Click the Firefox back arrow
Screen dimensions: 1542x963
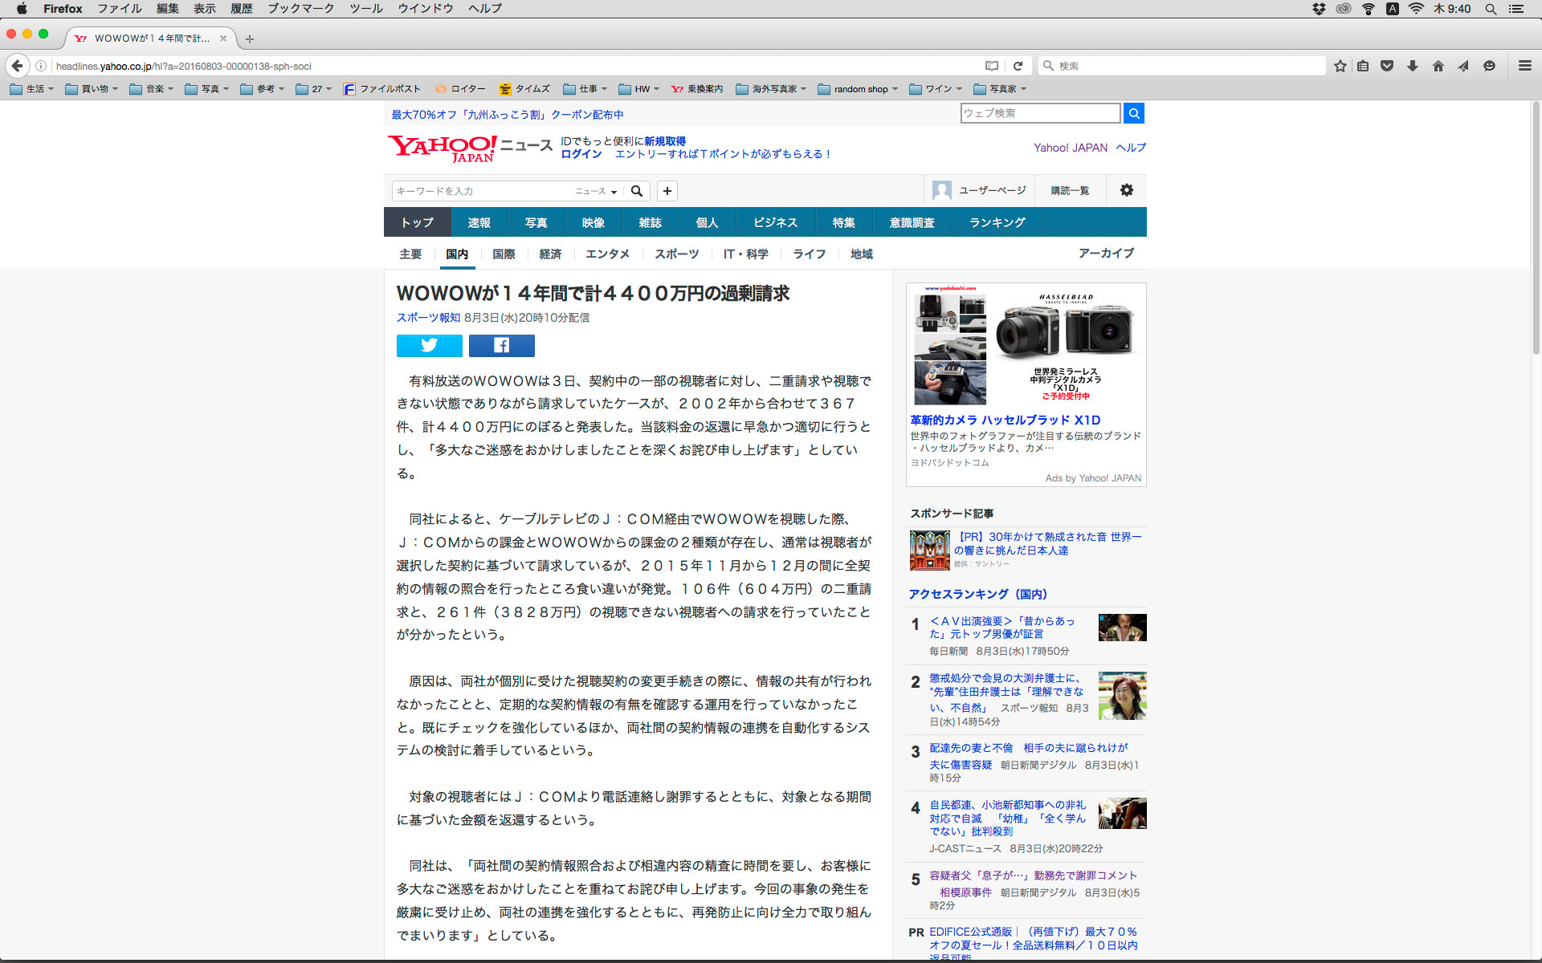[17, 66]
